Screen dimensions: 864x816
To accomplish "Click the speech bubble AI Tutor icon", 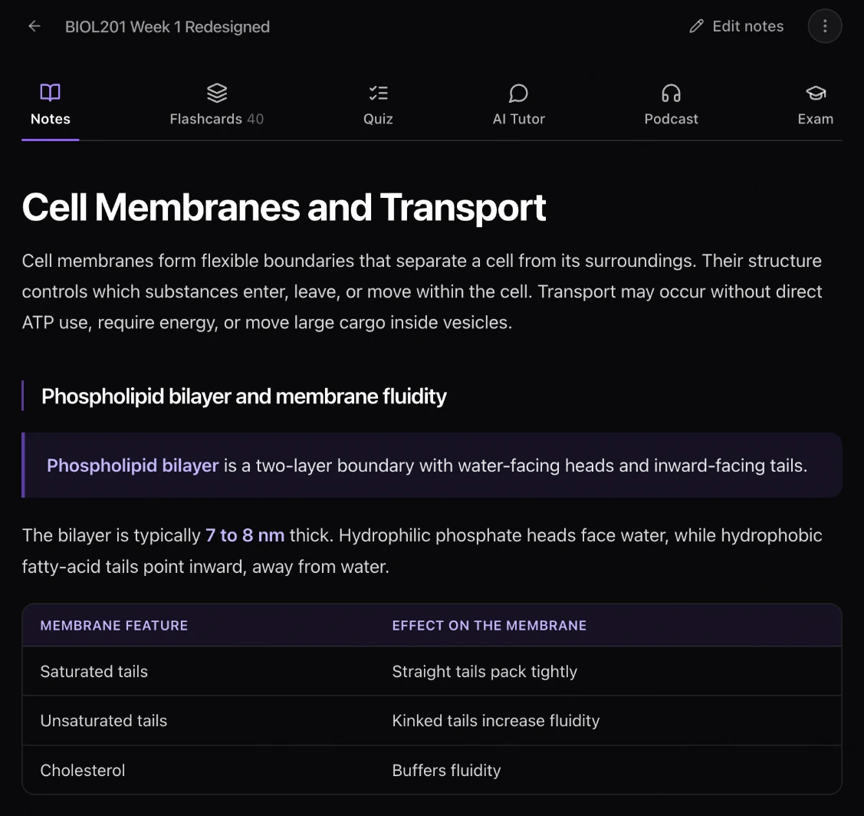I will pos(518,93).
